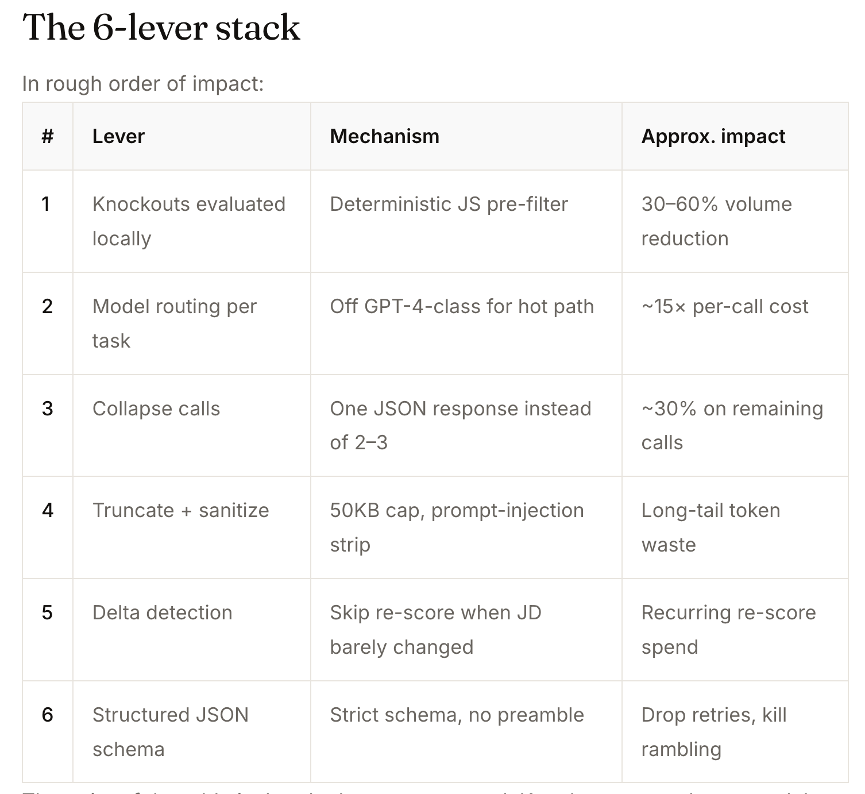Click the Mechanism column header
This screenshot has height=794, width=865.
466,136
